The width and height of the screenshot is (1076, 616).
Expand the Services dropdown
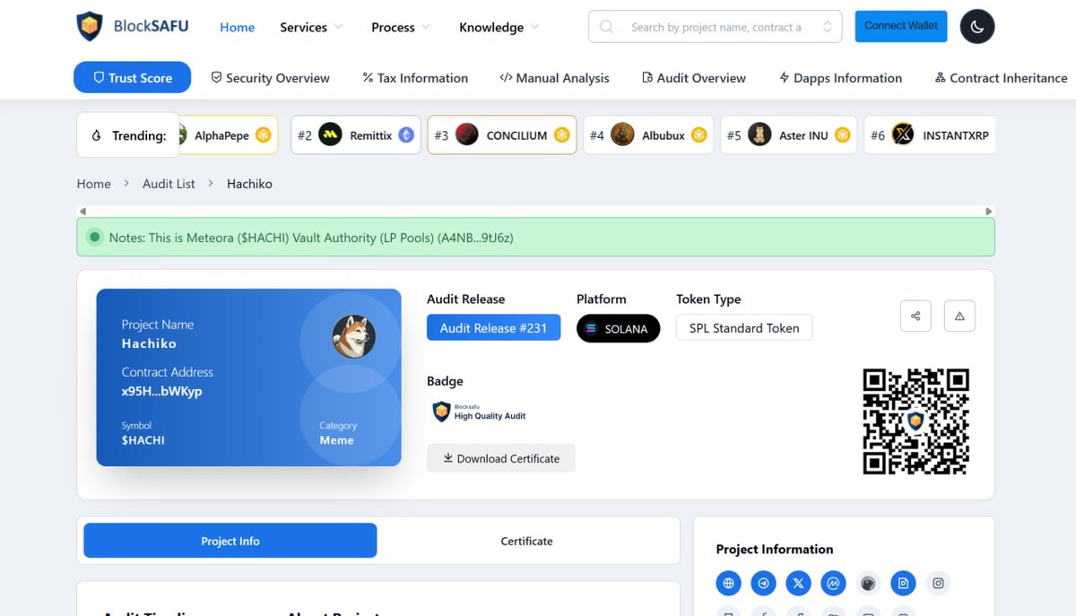304,27
